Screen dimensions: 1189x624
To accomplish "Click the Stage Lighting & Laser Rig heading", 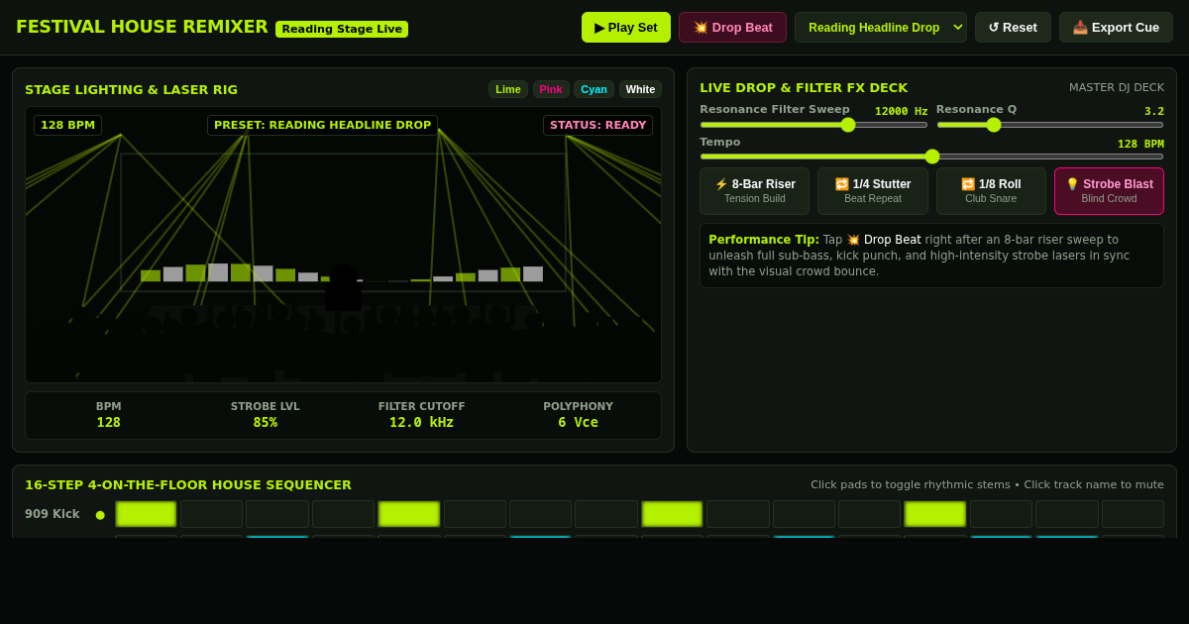I will click(132, 89).
